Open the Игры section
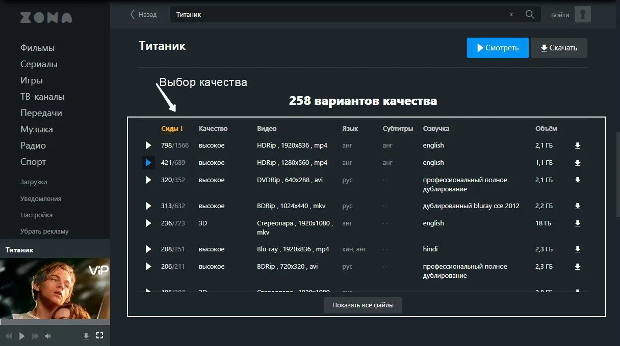The image size is (620, 346). pos(32,80)
